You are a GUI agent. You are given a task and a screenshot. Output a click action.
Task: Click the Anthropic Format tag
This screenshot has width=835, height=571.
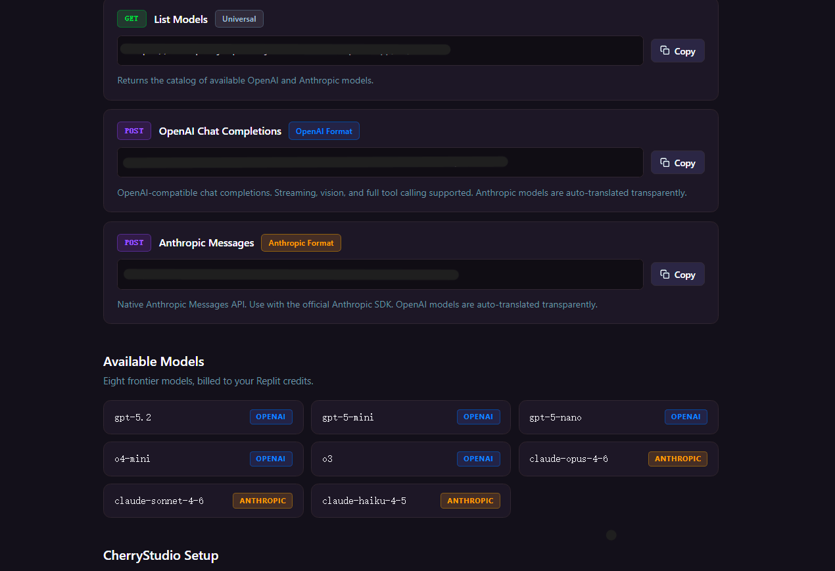tap(301, 242)
